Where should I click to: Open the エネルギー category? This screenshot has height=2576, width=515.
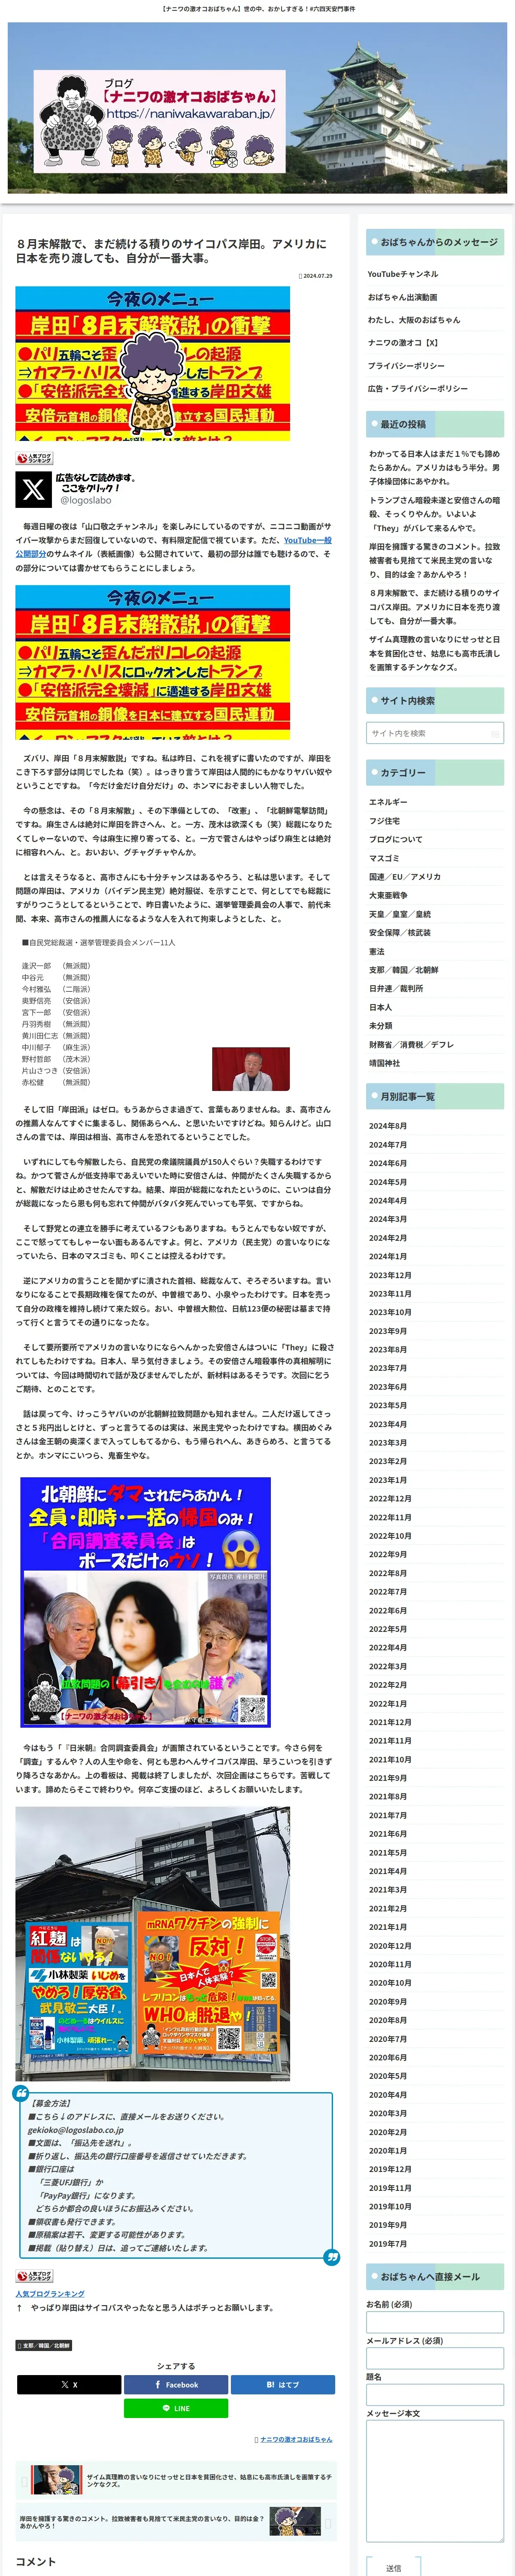tap(388, 802)
